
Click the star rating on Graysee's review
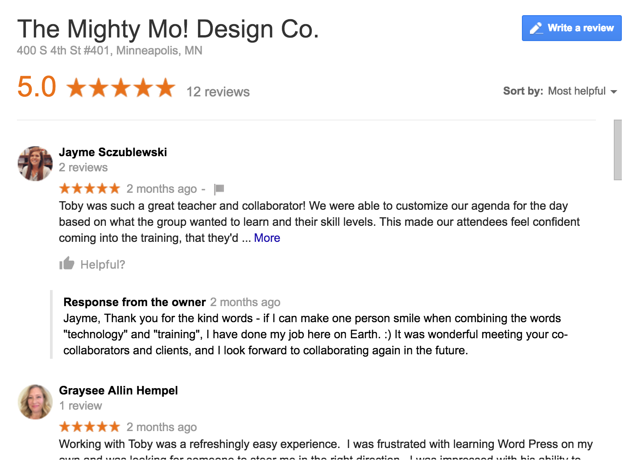click(90, 427)
